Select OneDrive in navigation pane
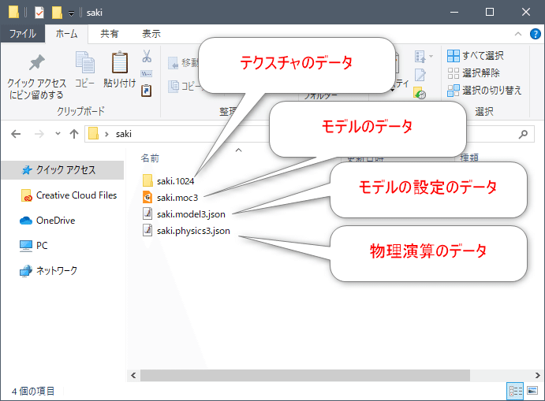The height and width of the screenshot is (401, 545). pyautogui.click(x=47, y=221)
